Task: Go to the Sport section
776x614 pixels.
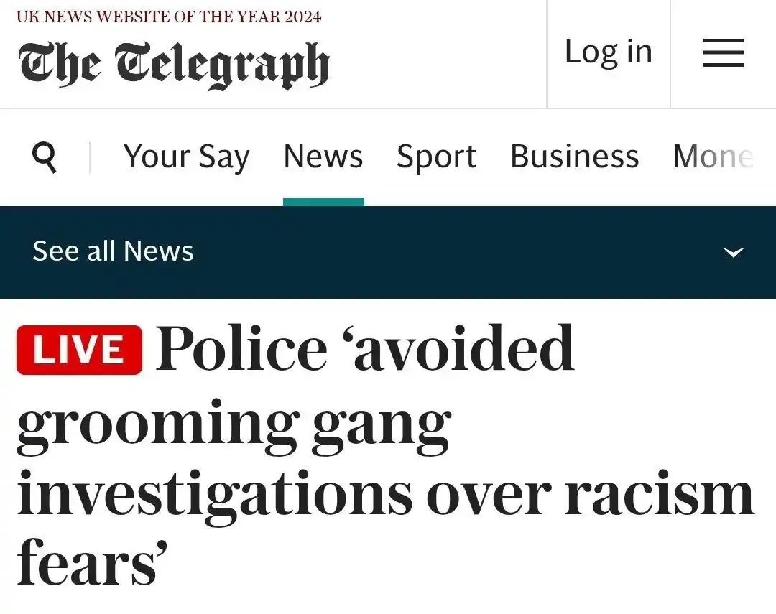Action: tap(436, 157)
